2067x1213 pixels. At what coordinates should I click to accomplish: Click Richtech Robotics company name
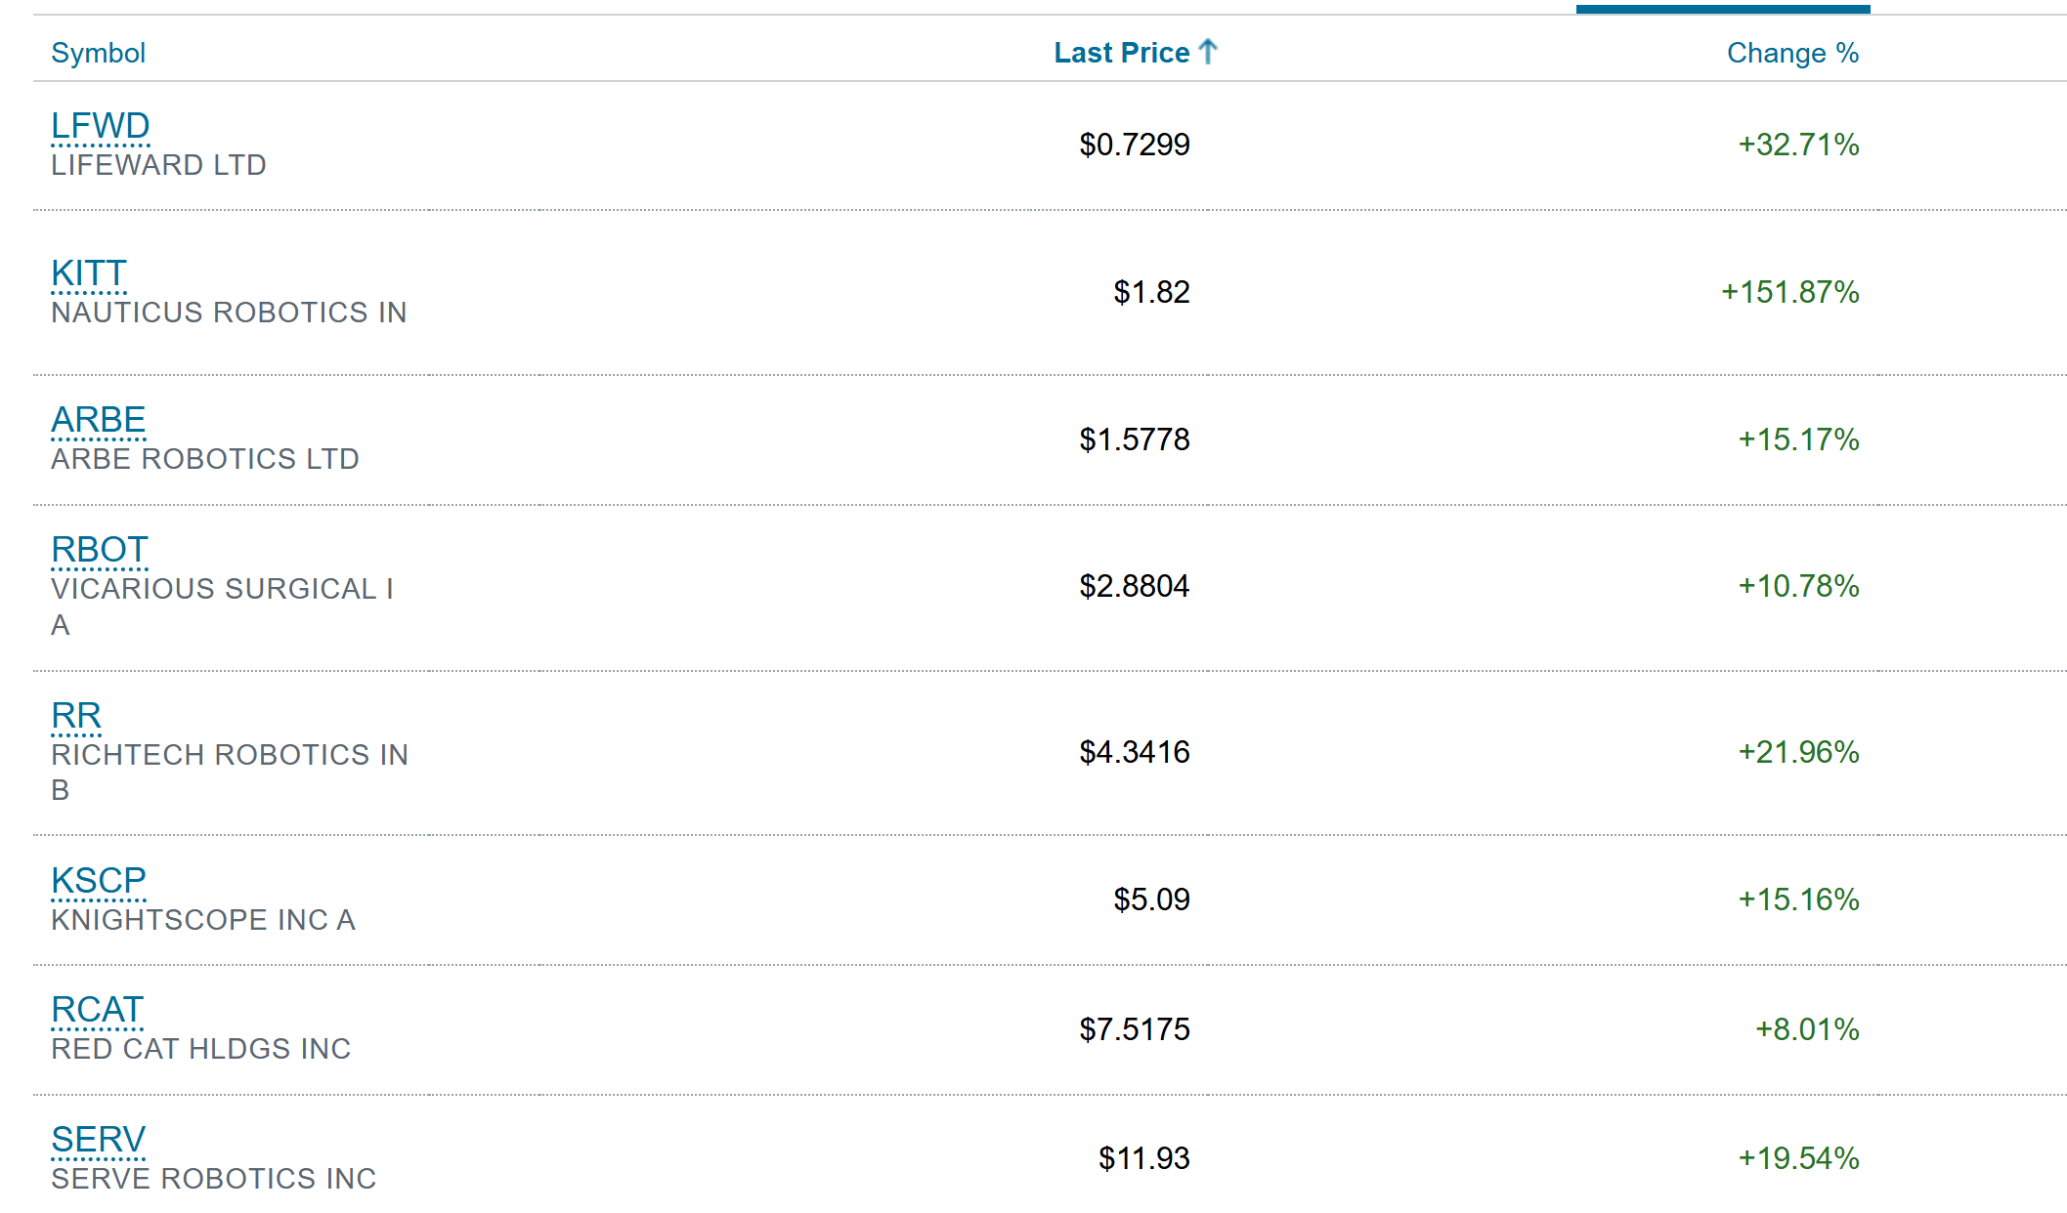point(230,755)
